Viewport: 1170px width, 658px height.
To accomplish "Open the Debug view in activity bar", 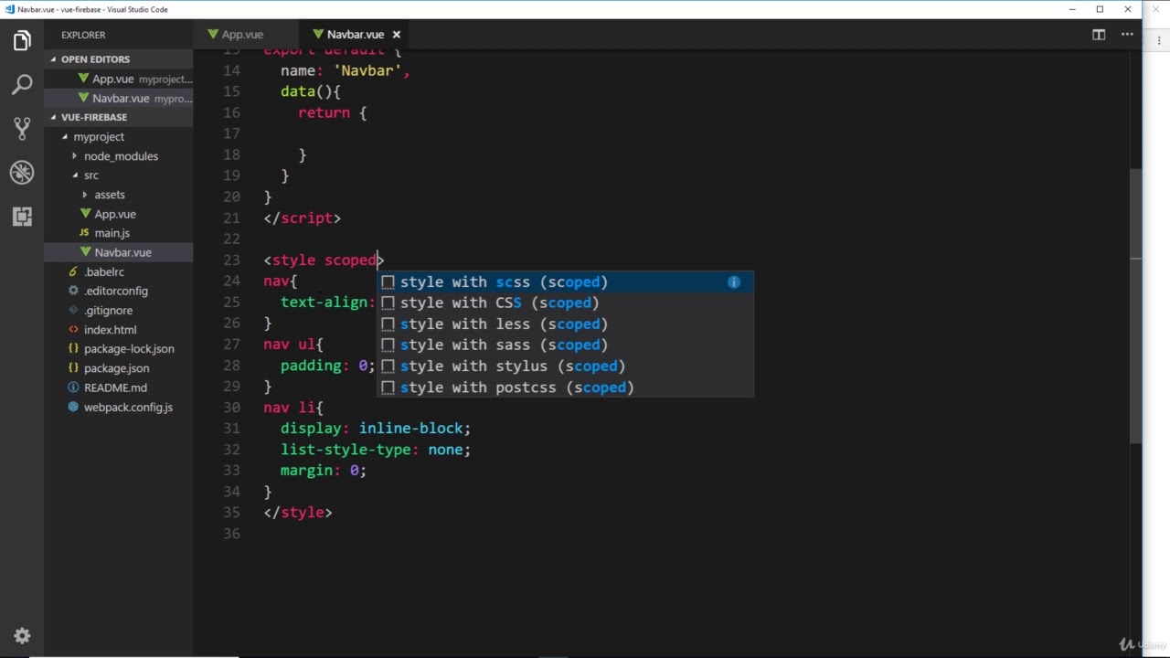I will pos(22,173).
